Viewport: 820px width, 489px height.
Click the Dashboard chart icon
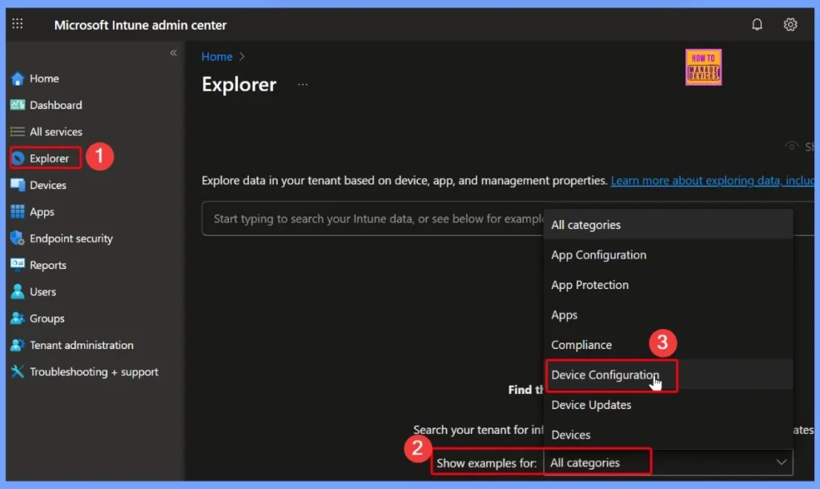[18, 105]
